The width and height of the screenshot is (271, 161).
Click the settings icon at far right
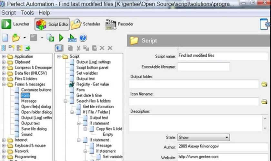tap(265, 24)
